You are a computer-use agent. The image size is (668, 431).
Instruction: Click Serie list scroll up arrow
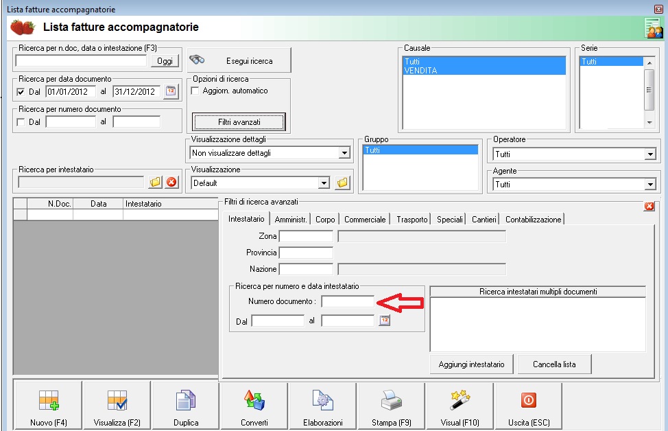[x=649, y=62]
